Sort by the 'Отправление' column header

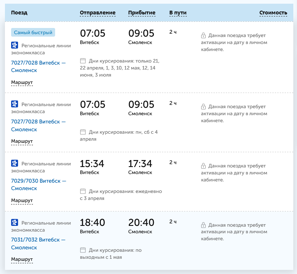[x=97, y=13]
